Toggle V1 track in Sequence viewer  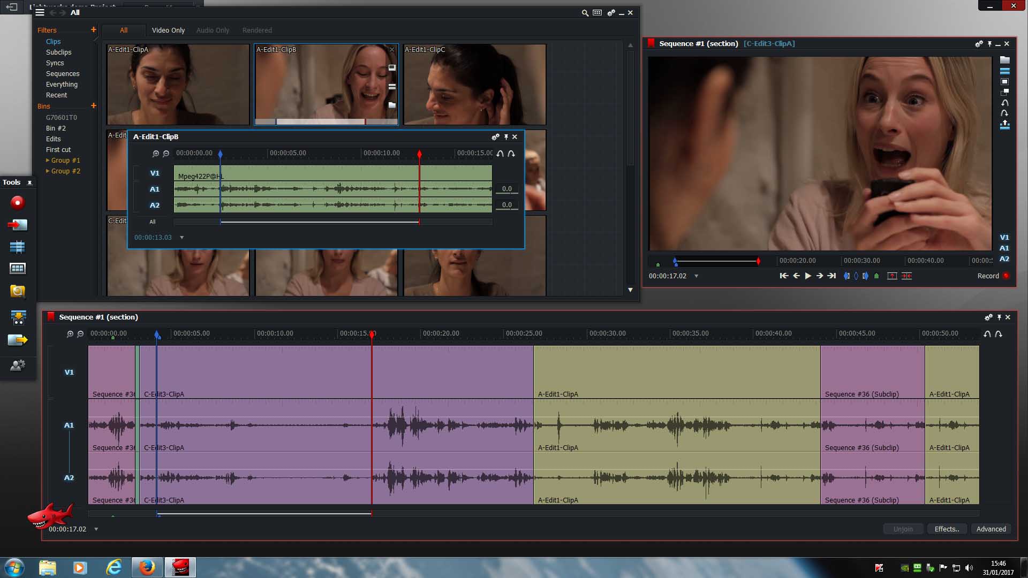pyautogui.click(x=1004, y=238)
